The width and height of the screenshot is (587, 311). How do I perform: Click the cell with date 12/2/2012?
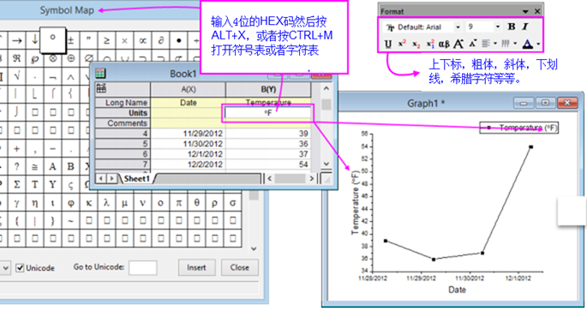coord(189,164)
